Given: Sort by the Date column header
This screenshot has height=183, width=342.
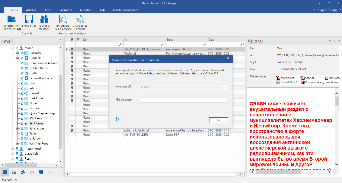Looking at the screenshot, I should pyautogui.click(x=226, y=40).
